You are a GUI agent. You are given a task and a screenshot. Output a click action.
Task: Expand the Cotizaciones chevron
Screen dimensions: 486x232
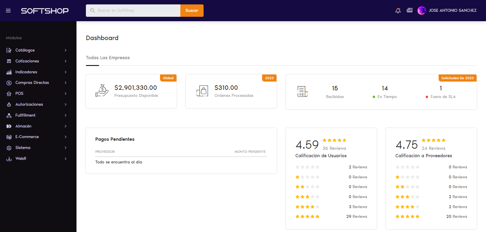[66, 61]
